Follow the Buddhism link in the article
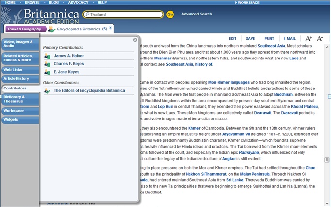Viewport: 331px width, 207px height. 284,94
